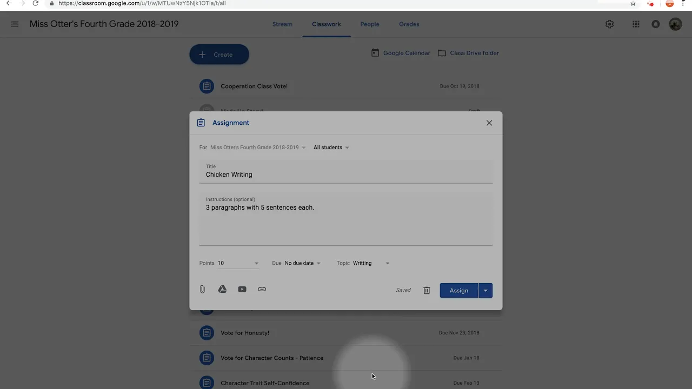Add a link attachment
This screenshot has width=692, height=389.
coord(262,289)
